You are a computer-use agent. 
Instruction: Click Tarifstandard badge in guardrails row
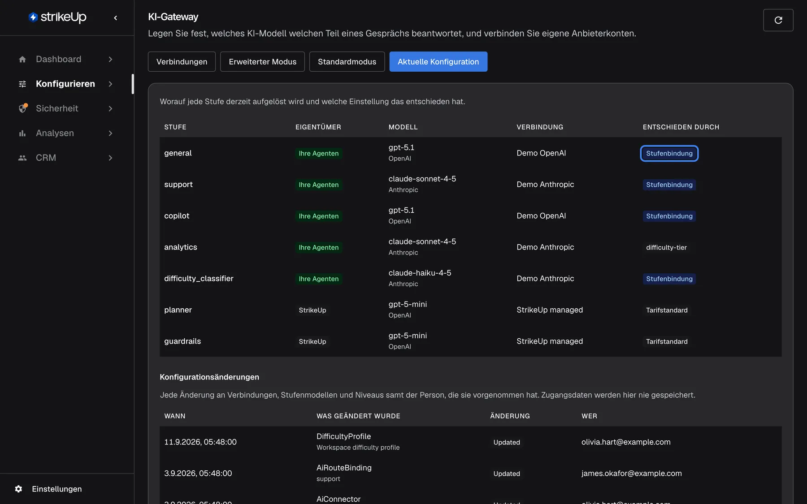tap(667, 341)
